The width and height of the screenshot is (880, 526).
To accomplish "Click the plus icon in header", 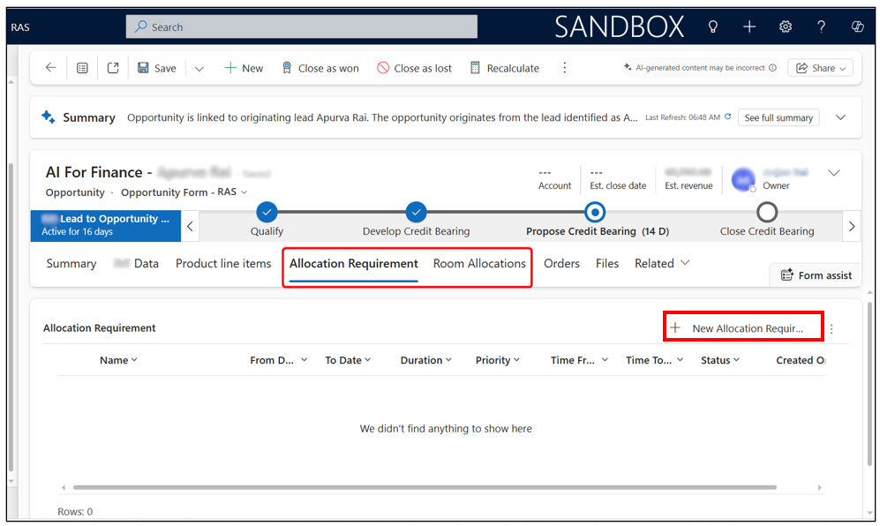I will click(x=749, y=27).
